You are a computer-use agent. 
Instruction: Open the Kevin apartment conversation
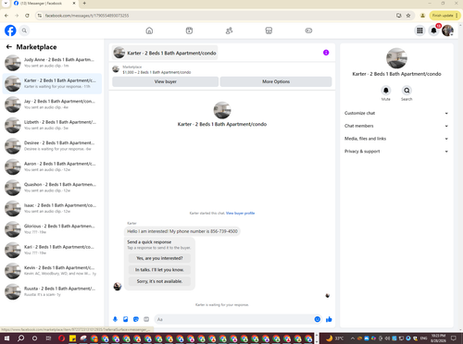coord(52,271)
